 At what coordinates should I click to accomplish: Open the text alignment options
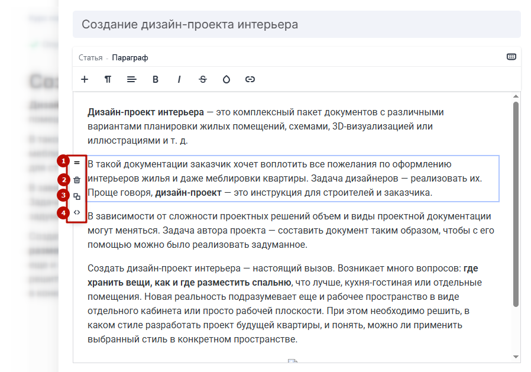tap(132, 79)
